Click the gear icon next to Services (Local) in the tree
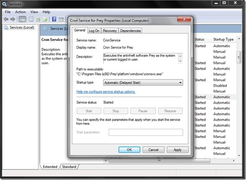This screenshot has width=246, height=180. click(x=6, y=27)
